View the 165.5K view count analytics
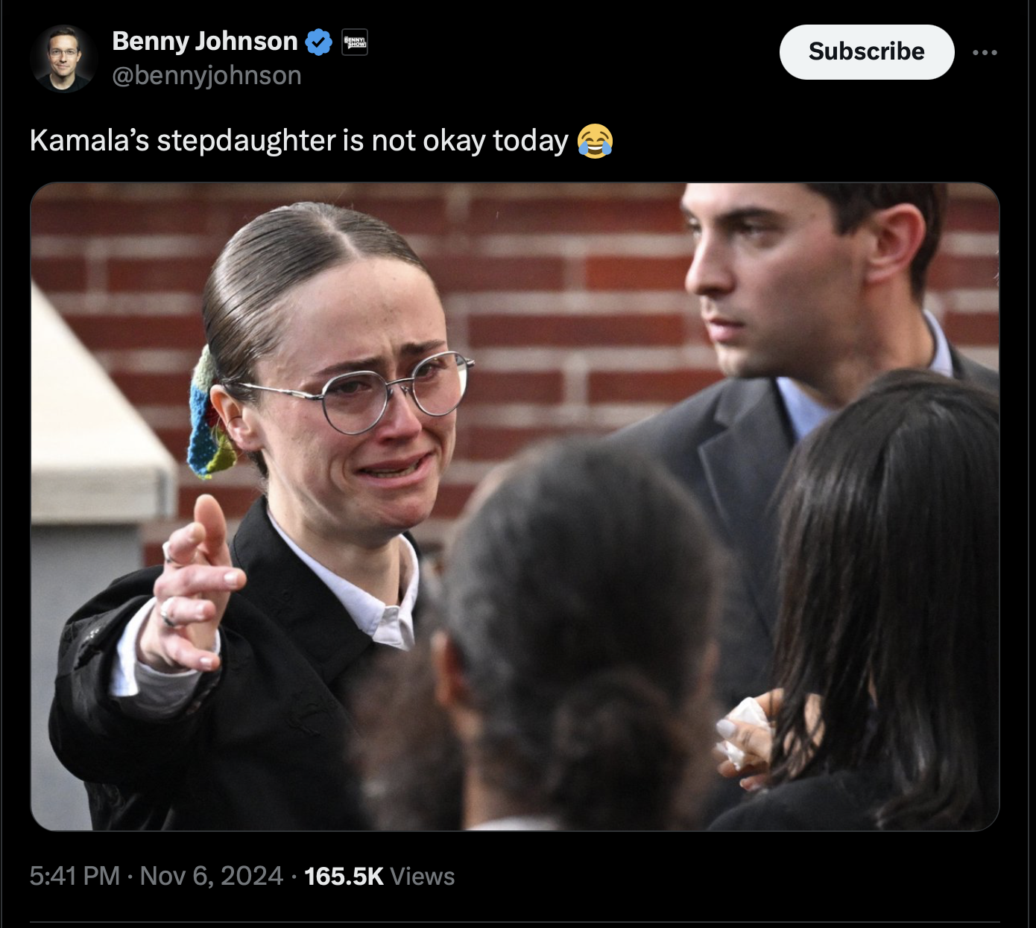 click(x=344, y=875)
